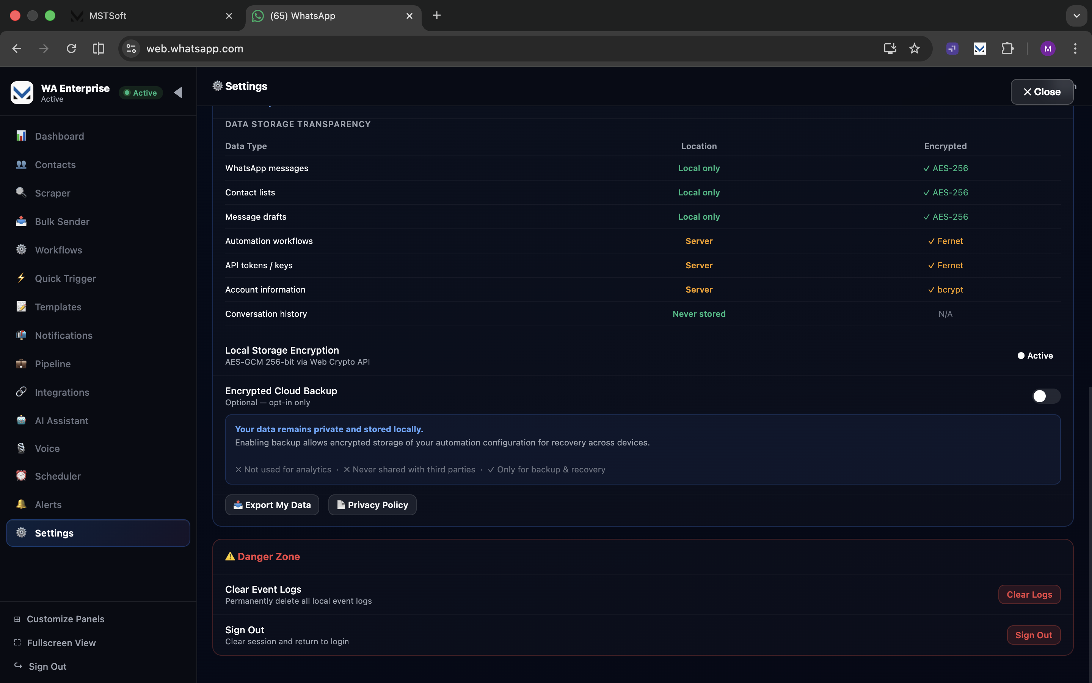Open the Privacy Policy button
1092x683 pixels.
pyautogui.click(x=372, y=505)
